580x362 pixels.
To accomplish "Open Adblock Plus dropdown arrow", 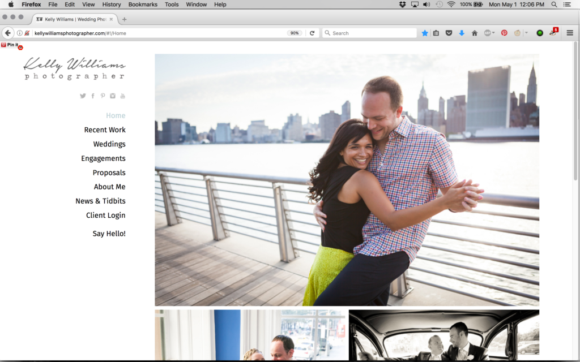I will [493, 33].
